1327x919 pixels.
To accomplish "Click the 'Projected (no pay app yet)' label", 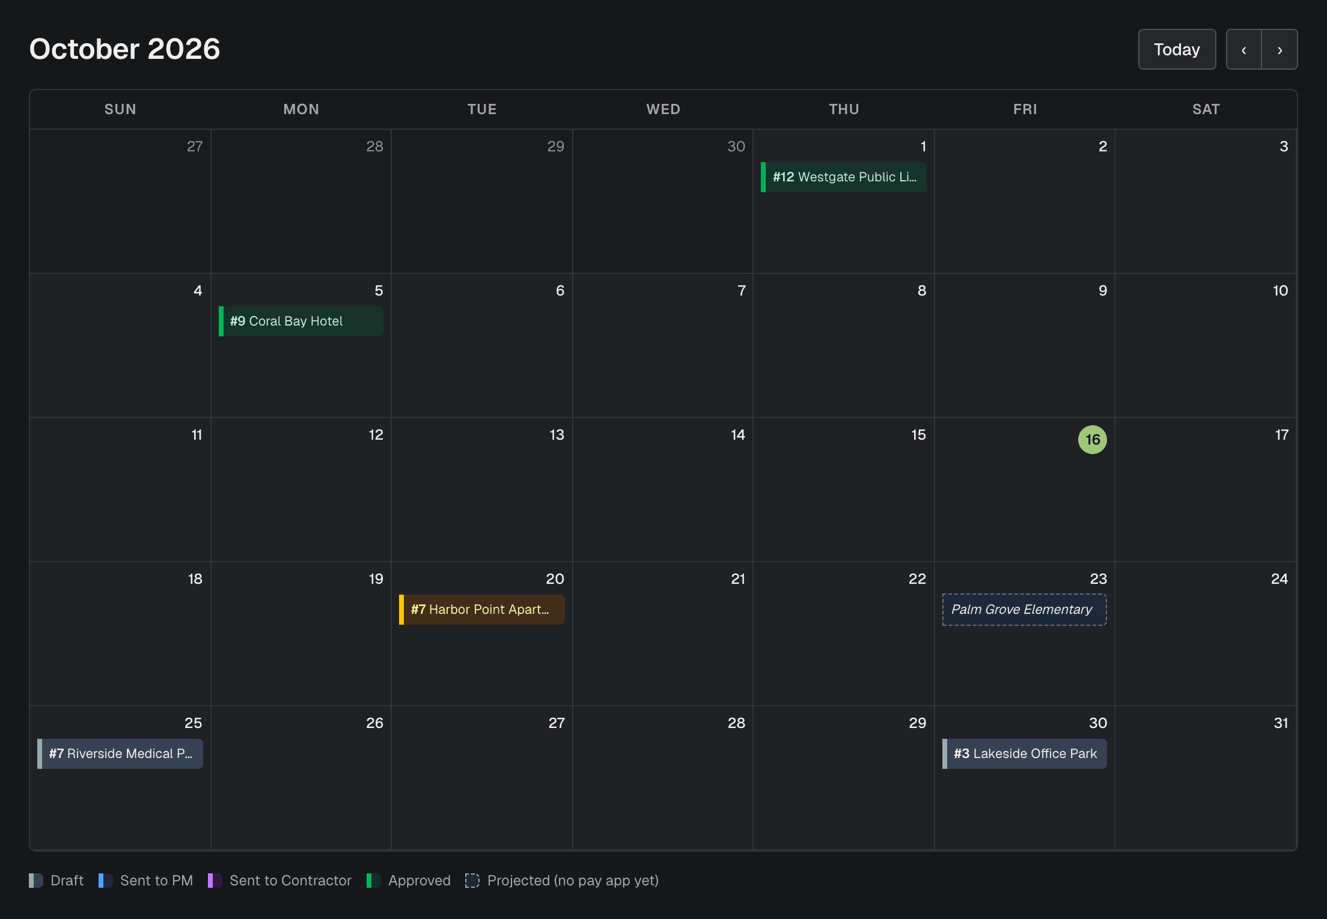I will click(x=573, y=881).
